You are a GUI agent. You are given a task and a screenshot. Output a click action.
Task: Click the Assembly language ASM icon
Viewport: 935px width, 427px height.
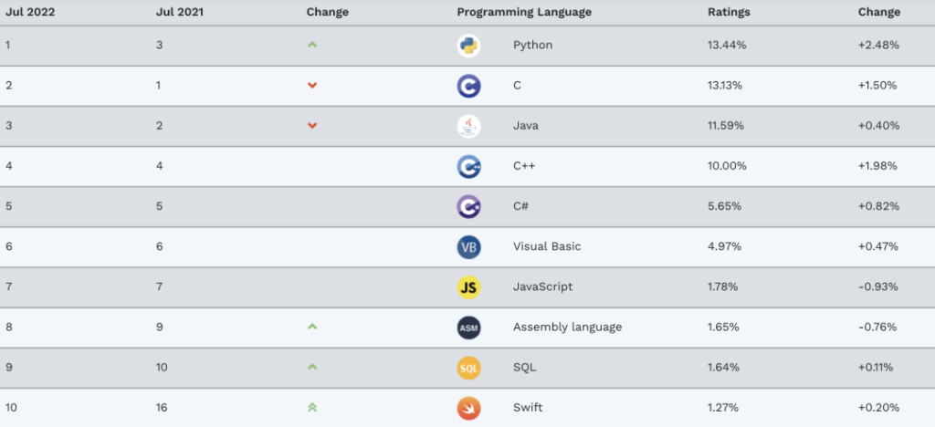click(468, 327)
